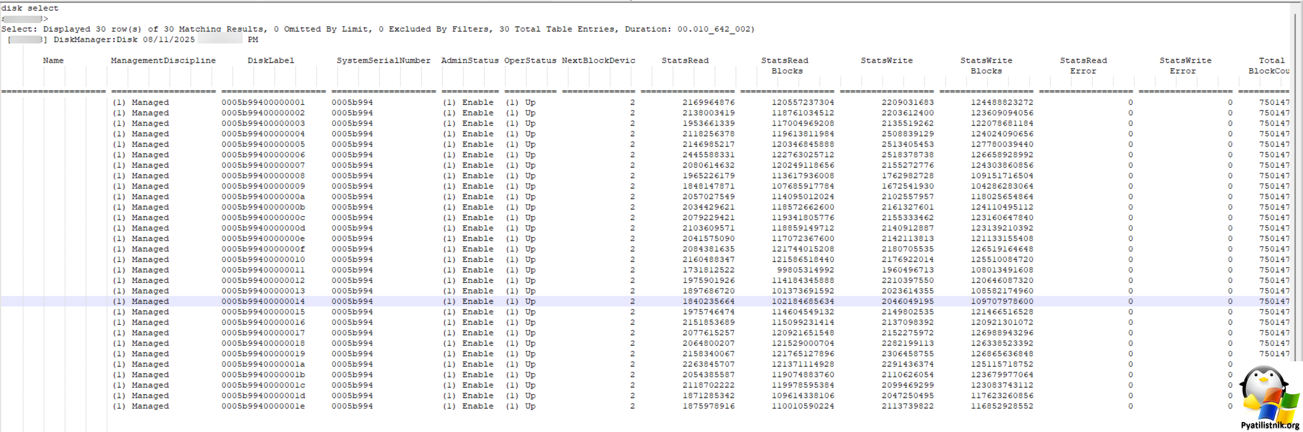Click disk label 0005b9940000000c
The image size is (1303, 432).
click(263, 218)
